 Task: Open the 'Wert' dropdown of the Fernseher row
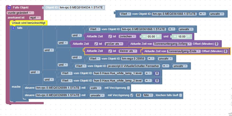pyautogui.click(x=81, y=66)
